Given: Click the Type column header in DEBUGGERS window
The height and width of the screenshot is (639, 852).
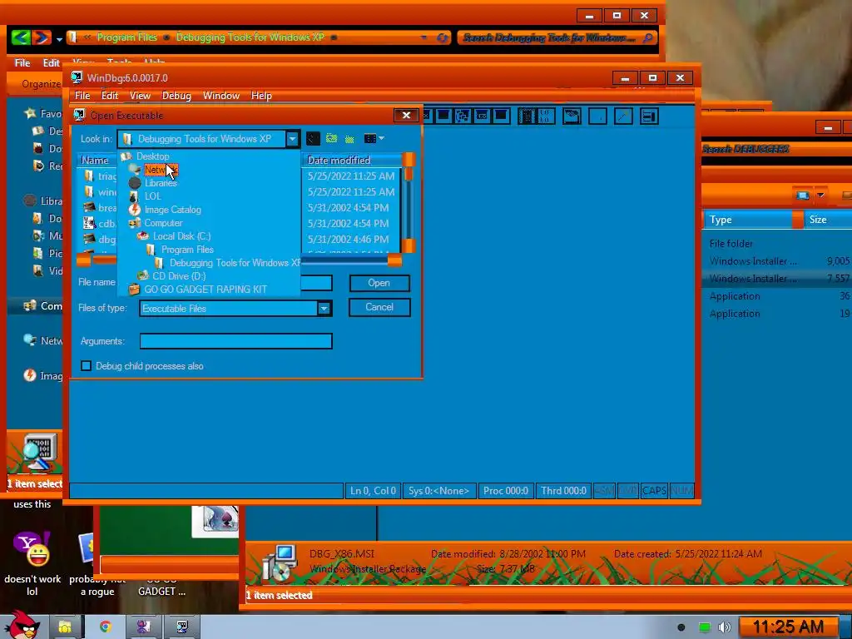Looking at the screenshot, I should (x=749, y=220).
